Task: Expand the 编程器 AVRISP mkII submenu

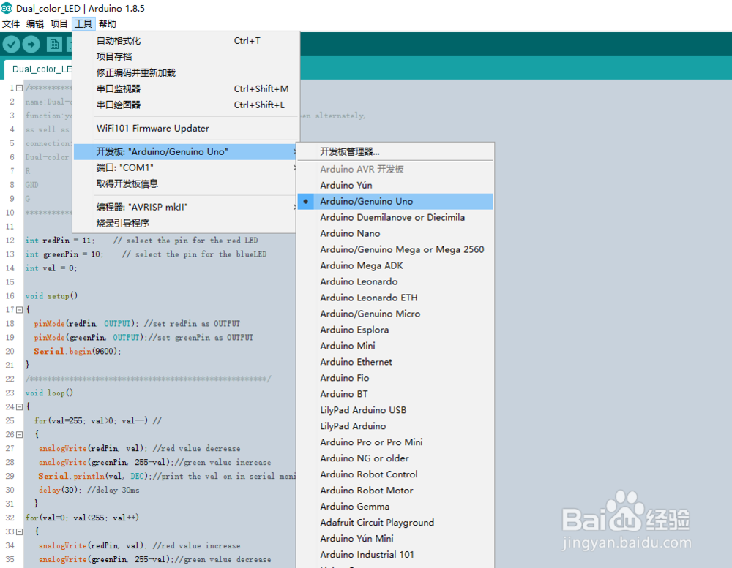Action: click(x=185, y=207)
